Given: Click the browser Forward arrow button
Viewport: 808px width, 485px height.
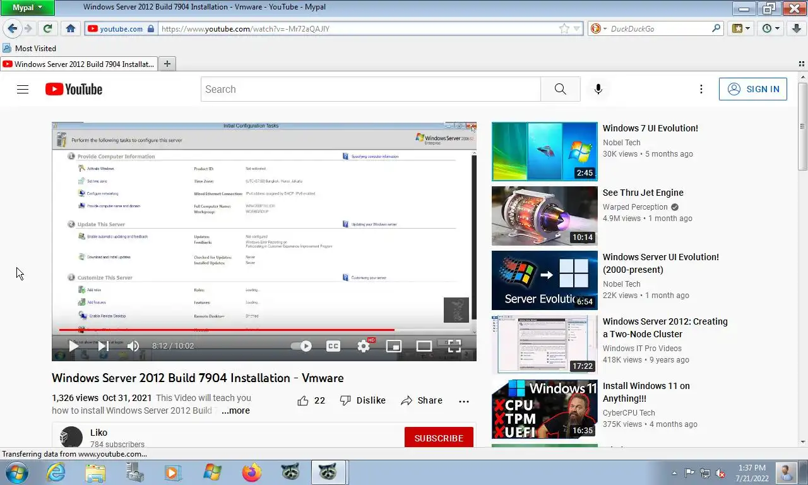Looking at the screenshot, I should [28, 28].
